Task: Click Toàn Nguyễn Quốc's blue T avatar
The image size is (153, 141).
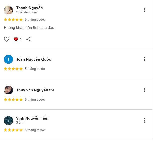Action: tap(8, 59)
